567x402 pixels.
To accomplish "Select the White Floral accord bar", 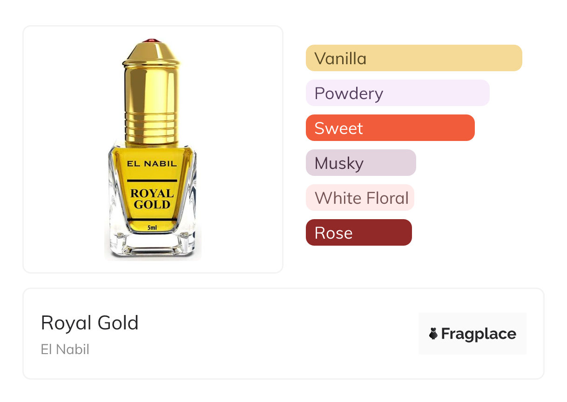I will tap(359, 198).
